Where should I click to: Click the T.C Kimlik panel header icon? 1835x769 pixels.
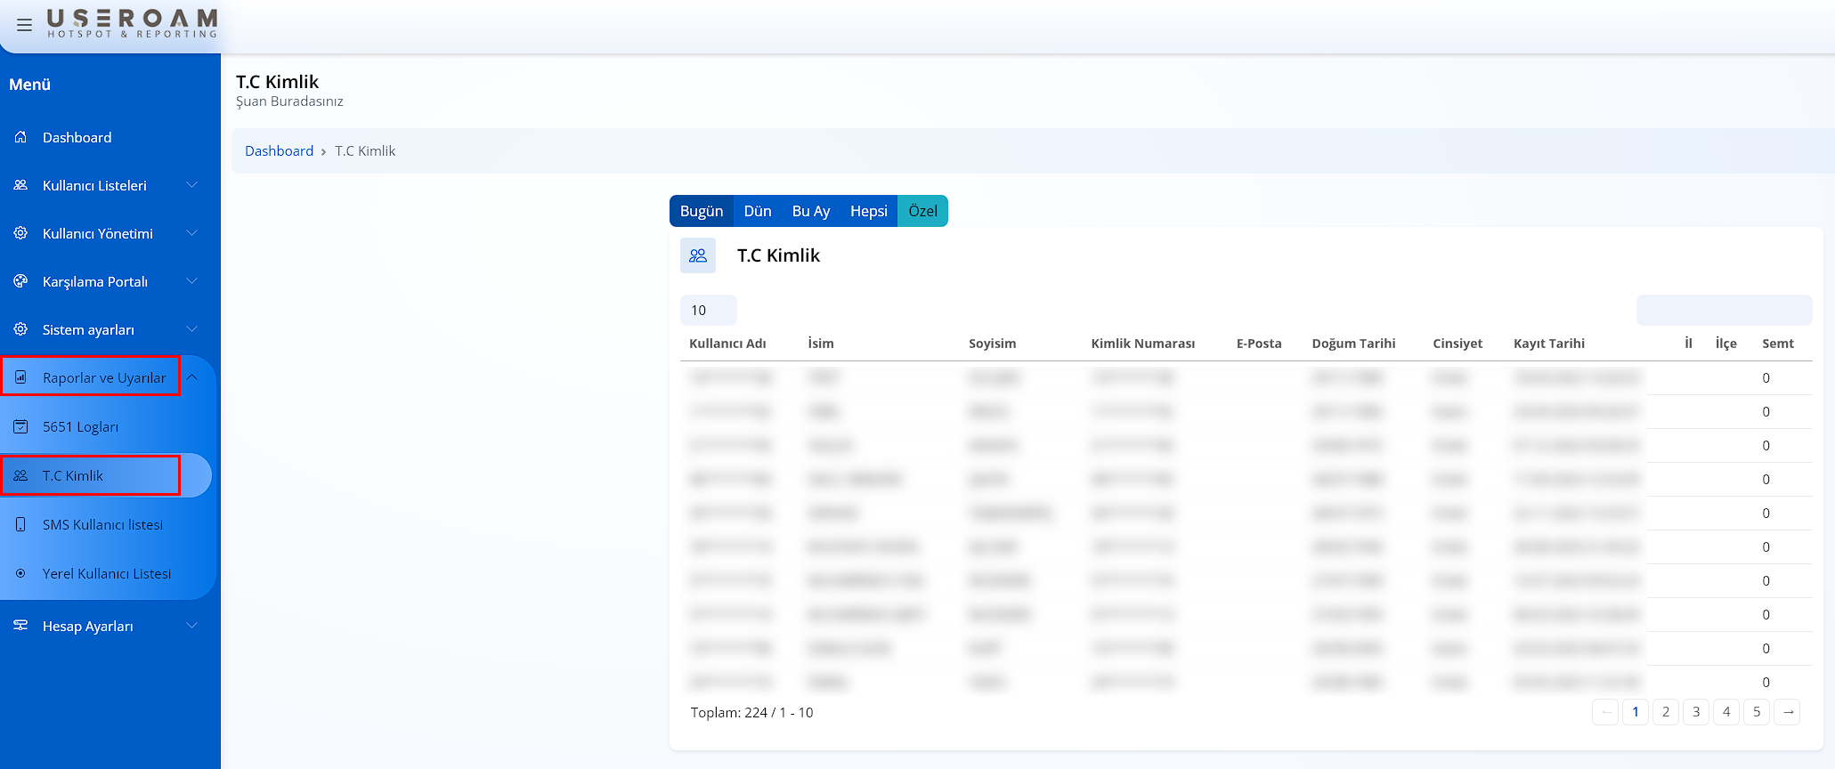[x=698, y=255]
